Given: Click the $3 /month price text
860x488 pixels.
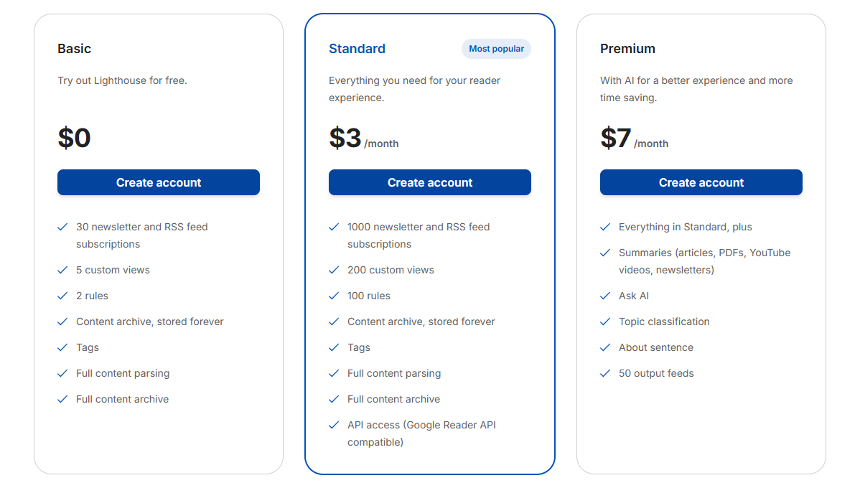Looking at the screenshot, I should (x=364, y=138).
